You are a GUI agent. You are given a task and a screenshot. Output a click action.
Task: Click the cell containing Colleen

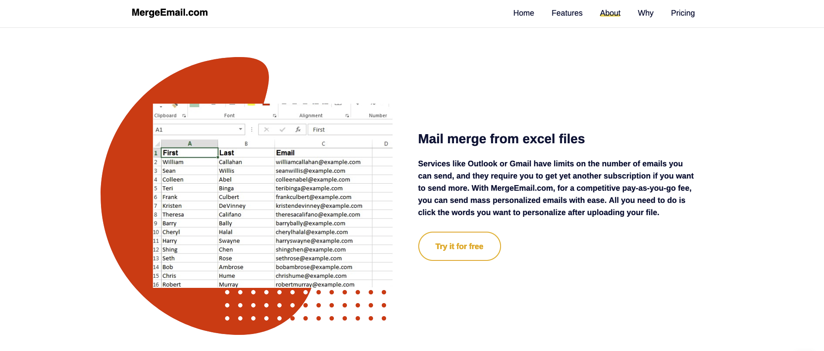(189, 179)
